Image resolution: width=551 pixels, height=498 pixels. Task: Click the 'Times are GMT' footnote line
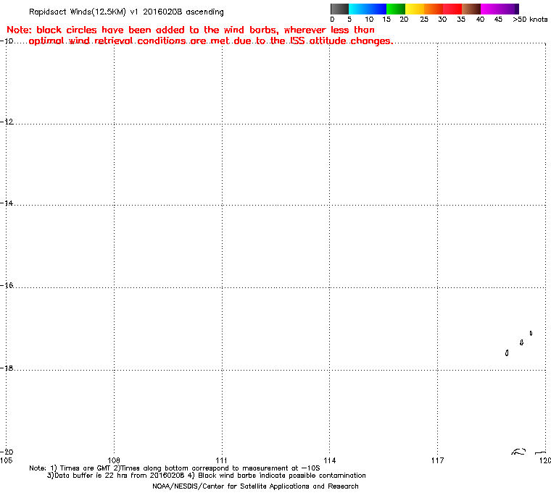[175, 468]
